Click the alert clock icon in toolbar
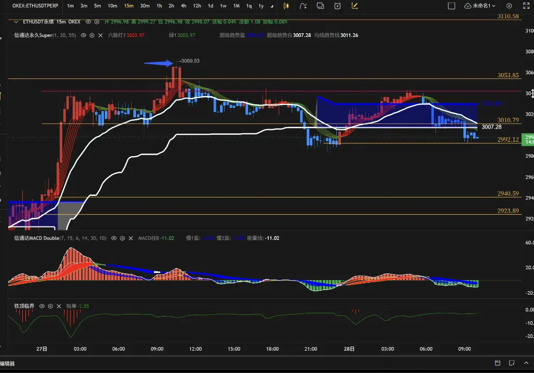The width and height of the screenshot is (534, 373). coord(338,6)
